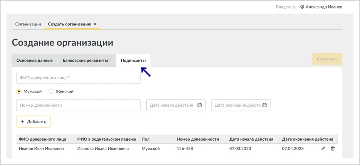
Task: Click the 156-458 power of attorney number cell
Action: pyautogui.click(x=185, y=149)
